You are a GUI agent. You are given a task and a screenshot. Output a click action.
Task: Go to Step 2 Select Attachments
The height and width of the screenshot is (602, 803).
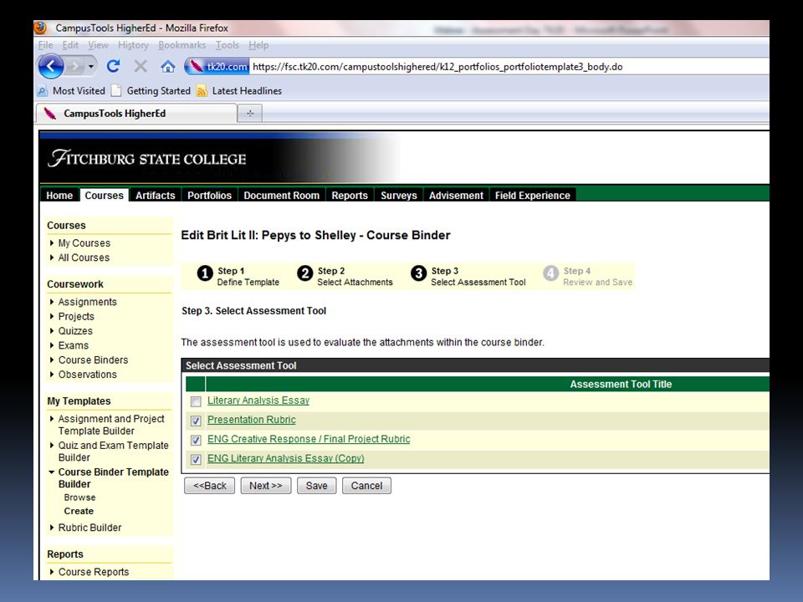[x=345, y=276]
